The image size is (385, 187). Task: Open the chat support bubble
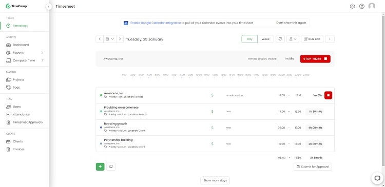(x=377, y=178)
